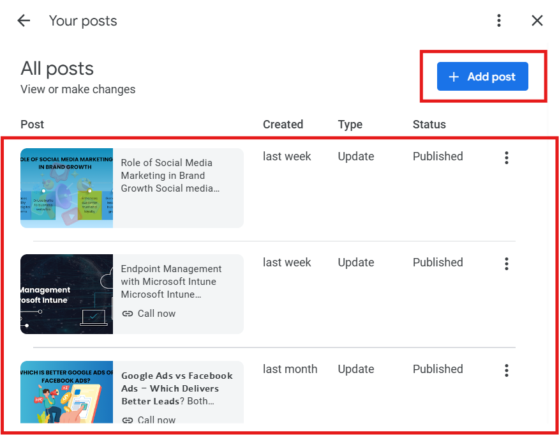
Task: Click the Endpoint Management Intune post thumbnail
Action: coord(66,294)
